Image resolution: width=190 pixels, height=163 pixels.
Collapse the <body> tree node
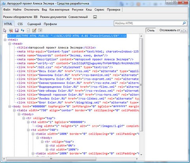pos(10,106)
